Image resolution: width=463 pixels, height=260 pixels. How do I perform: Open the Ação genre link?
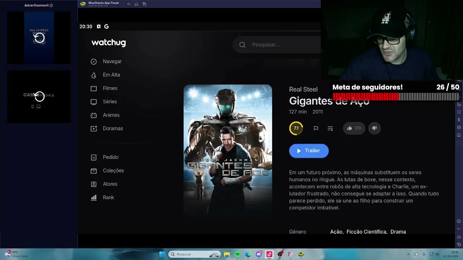click(336, 232)
